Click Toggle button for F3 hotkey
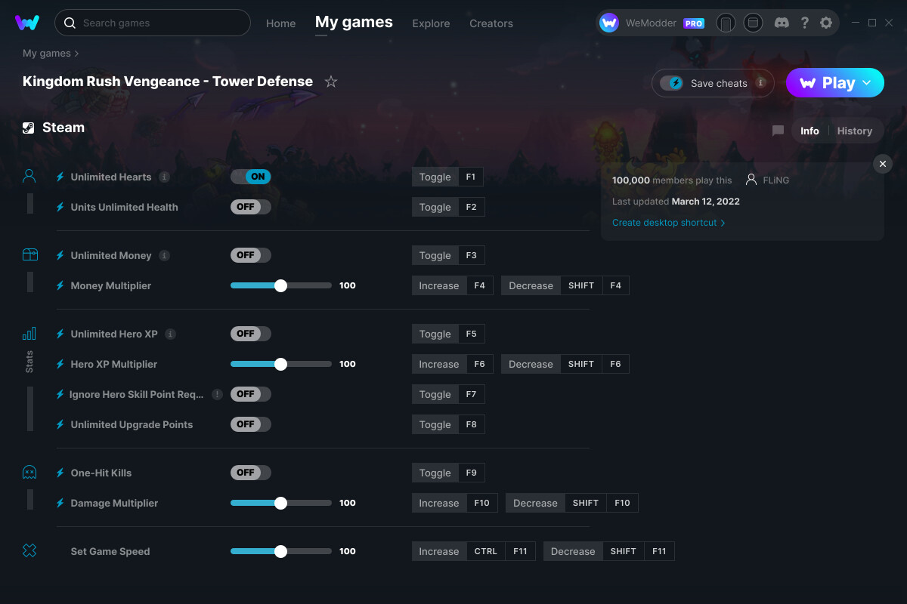Screen dimensions: 907x604 [x=435, y=255]
